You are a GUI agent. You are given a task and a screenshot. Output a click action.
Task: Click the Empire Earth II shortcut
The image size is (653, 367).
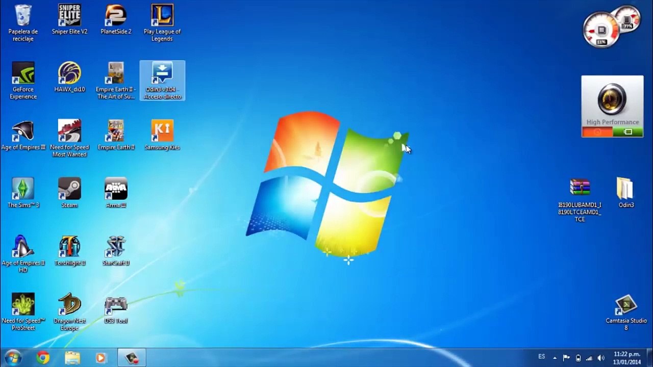(116, 135)
